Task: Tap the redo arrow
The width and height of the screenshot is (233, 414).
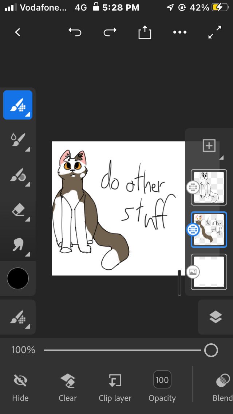Action: point(110,32)
